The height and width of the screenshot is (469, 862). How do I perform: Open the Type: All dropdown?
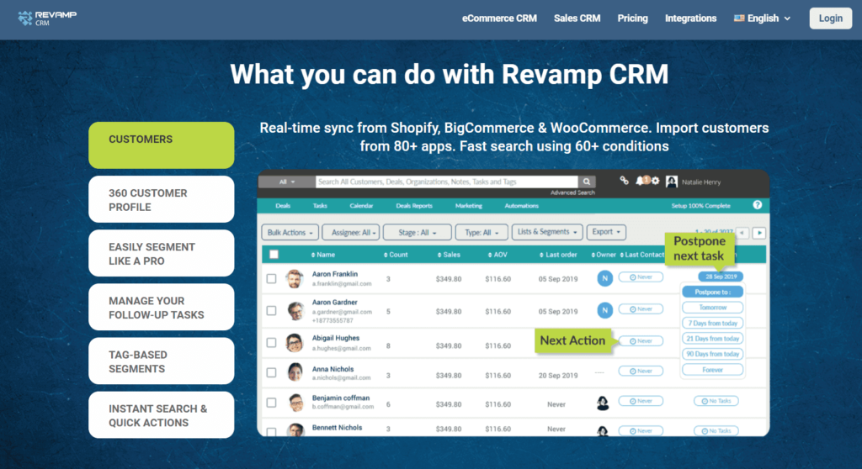482,232
